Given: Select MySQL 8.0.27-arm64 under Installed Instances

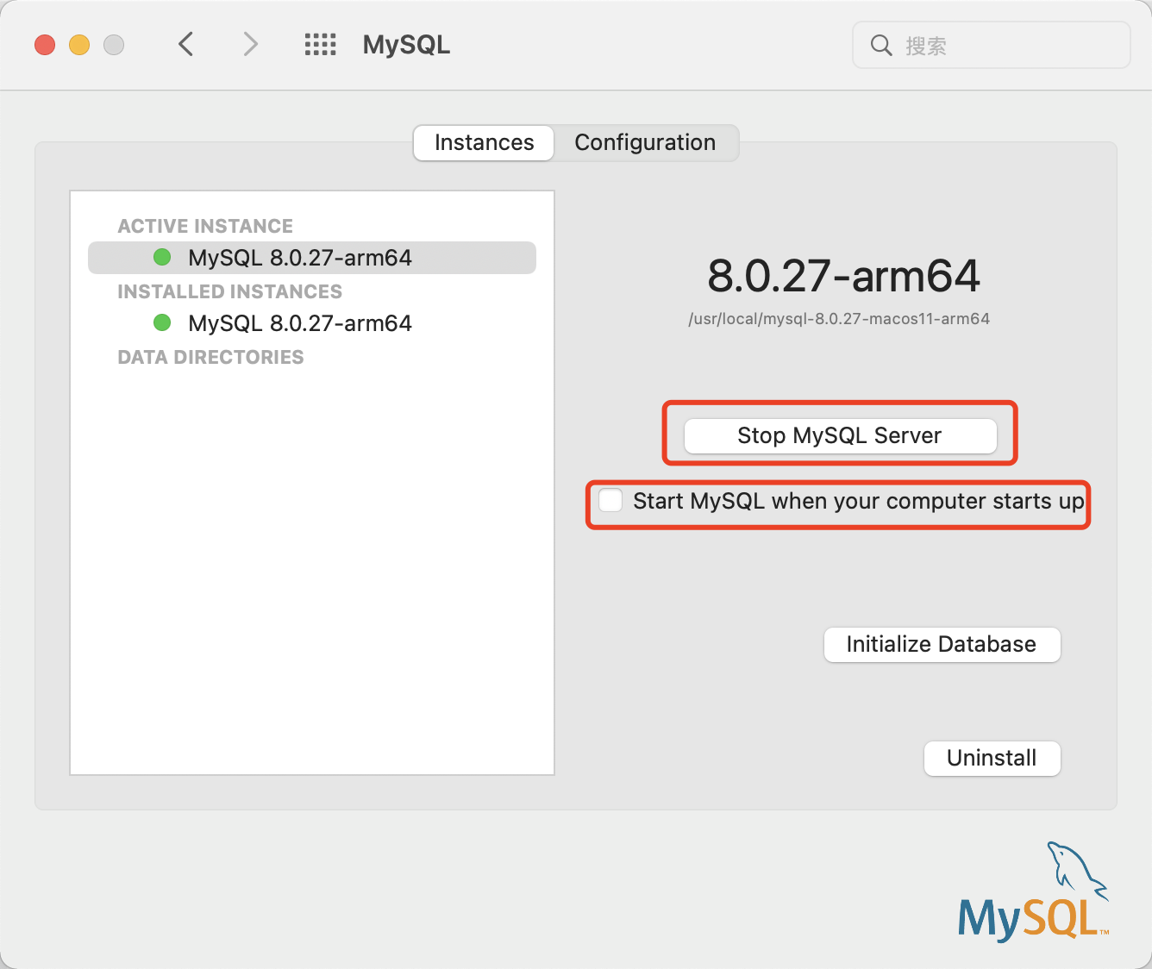Looking at the screenshot, I should [x=300, y=322].
